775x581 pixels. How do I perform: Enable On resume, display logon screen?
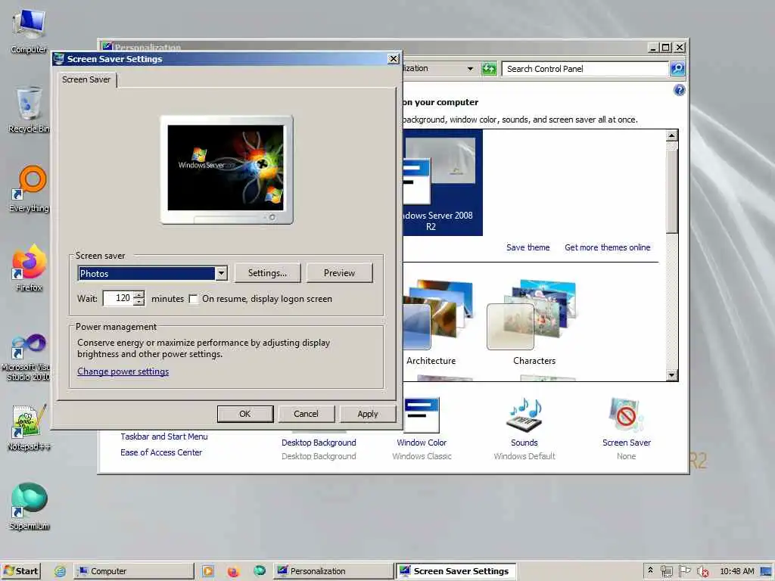pos(193,299)
